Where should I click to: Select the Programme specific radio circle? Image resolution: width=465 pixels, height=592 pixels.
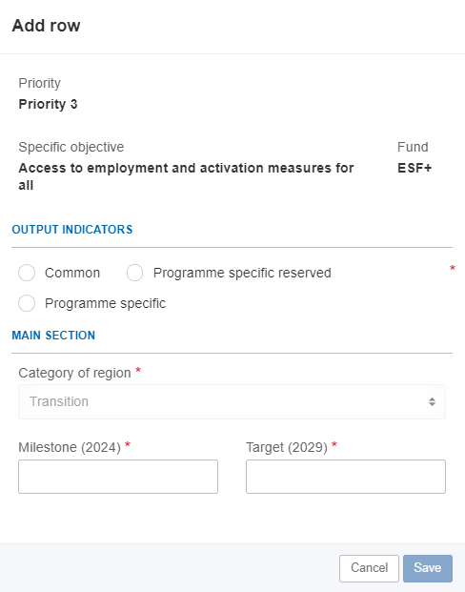tap(27, 303)
